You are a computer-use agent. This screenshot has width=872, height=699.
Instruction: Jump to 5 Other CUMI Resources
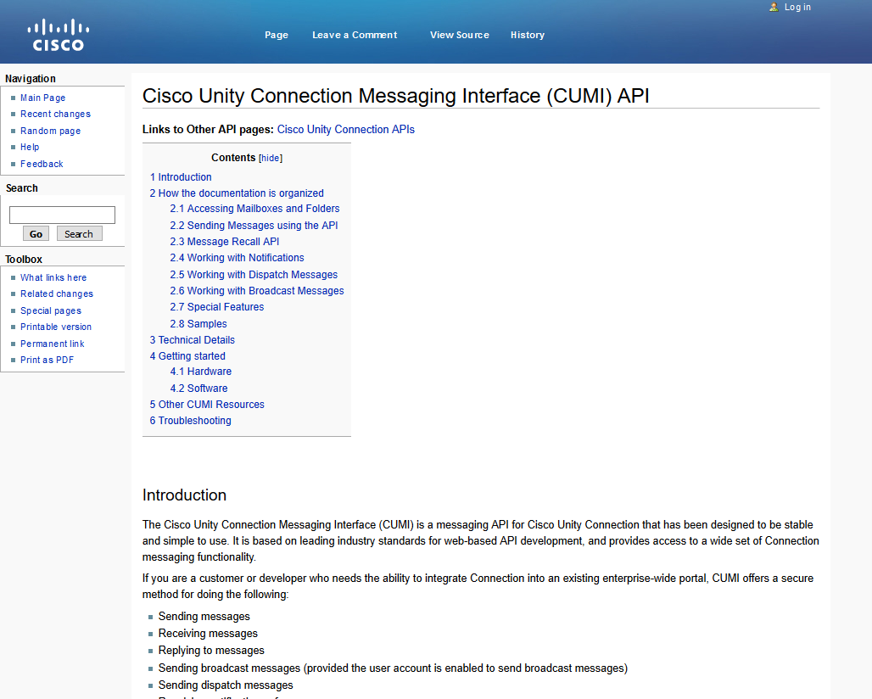pyautogui.click(x=207, y=405)
